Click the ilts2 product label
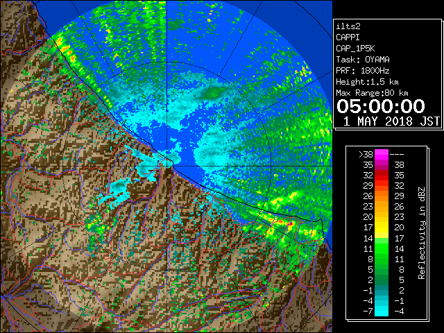The width and height of the screenshot is (444, 333). coord(348,26)
